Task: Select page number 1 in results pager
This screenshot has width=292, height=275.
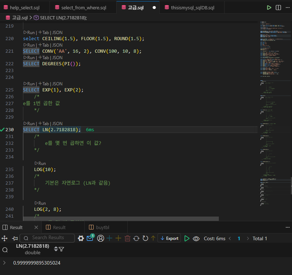Action: tap(239, 238)
